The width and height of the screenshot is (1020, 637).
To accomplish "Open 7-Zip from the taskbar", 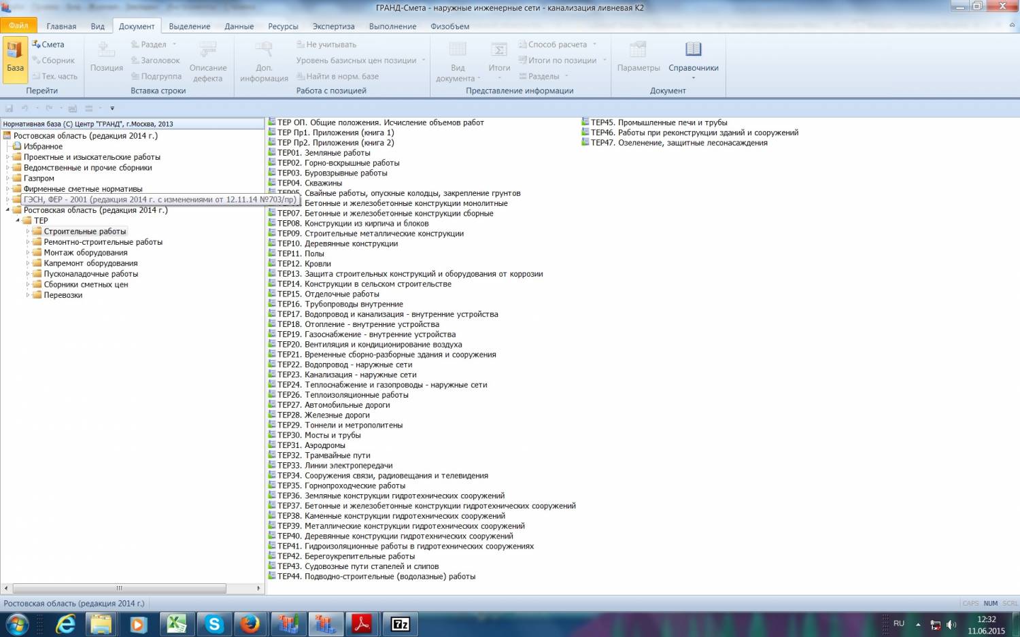I will click(x=400, y=624).
